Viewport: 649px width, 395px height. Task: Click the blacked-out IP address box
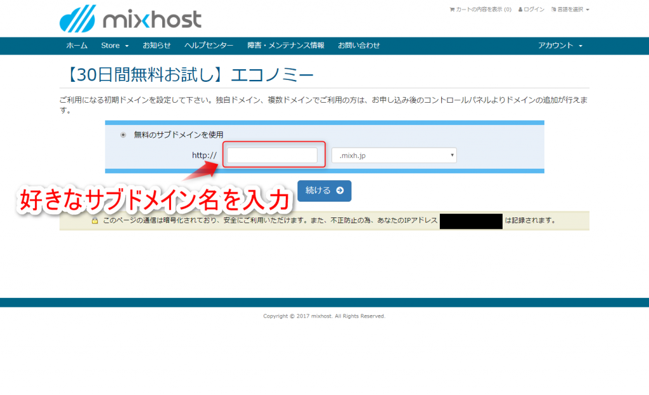click(x=471, y=221)
